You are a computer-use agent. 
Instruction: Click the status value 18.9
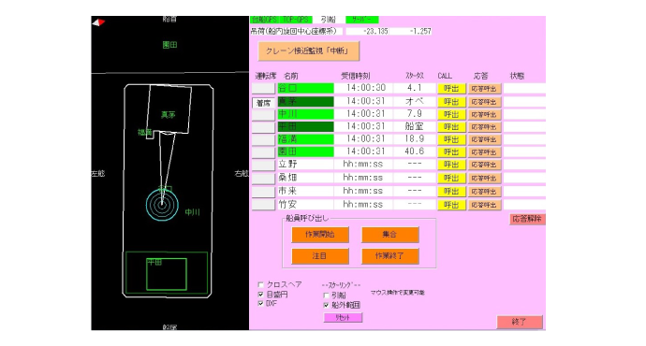coord(414,139)
